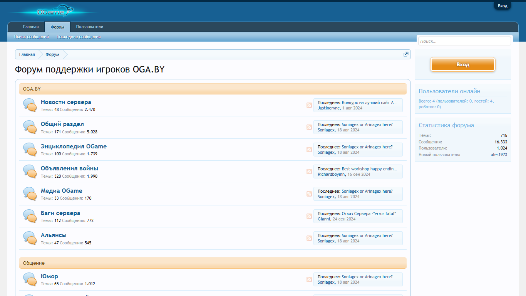Image resolution: width=526 pixels, height=296 pixels.
Task: Select the Форум navigation tab
Action: (57, 27)
